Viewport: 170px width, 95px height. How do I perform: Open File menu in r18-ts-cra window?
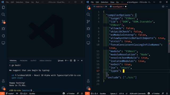pyautogui.click(x=7, y=2)
